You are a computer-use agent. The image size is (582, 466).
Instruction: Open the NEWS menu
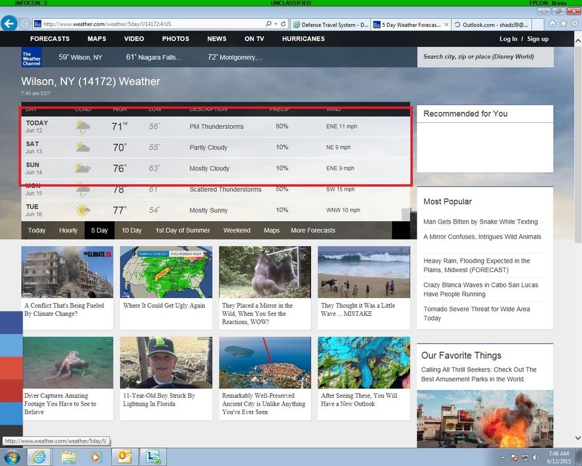(217, 39)
